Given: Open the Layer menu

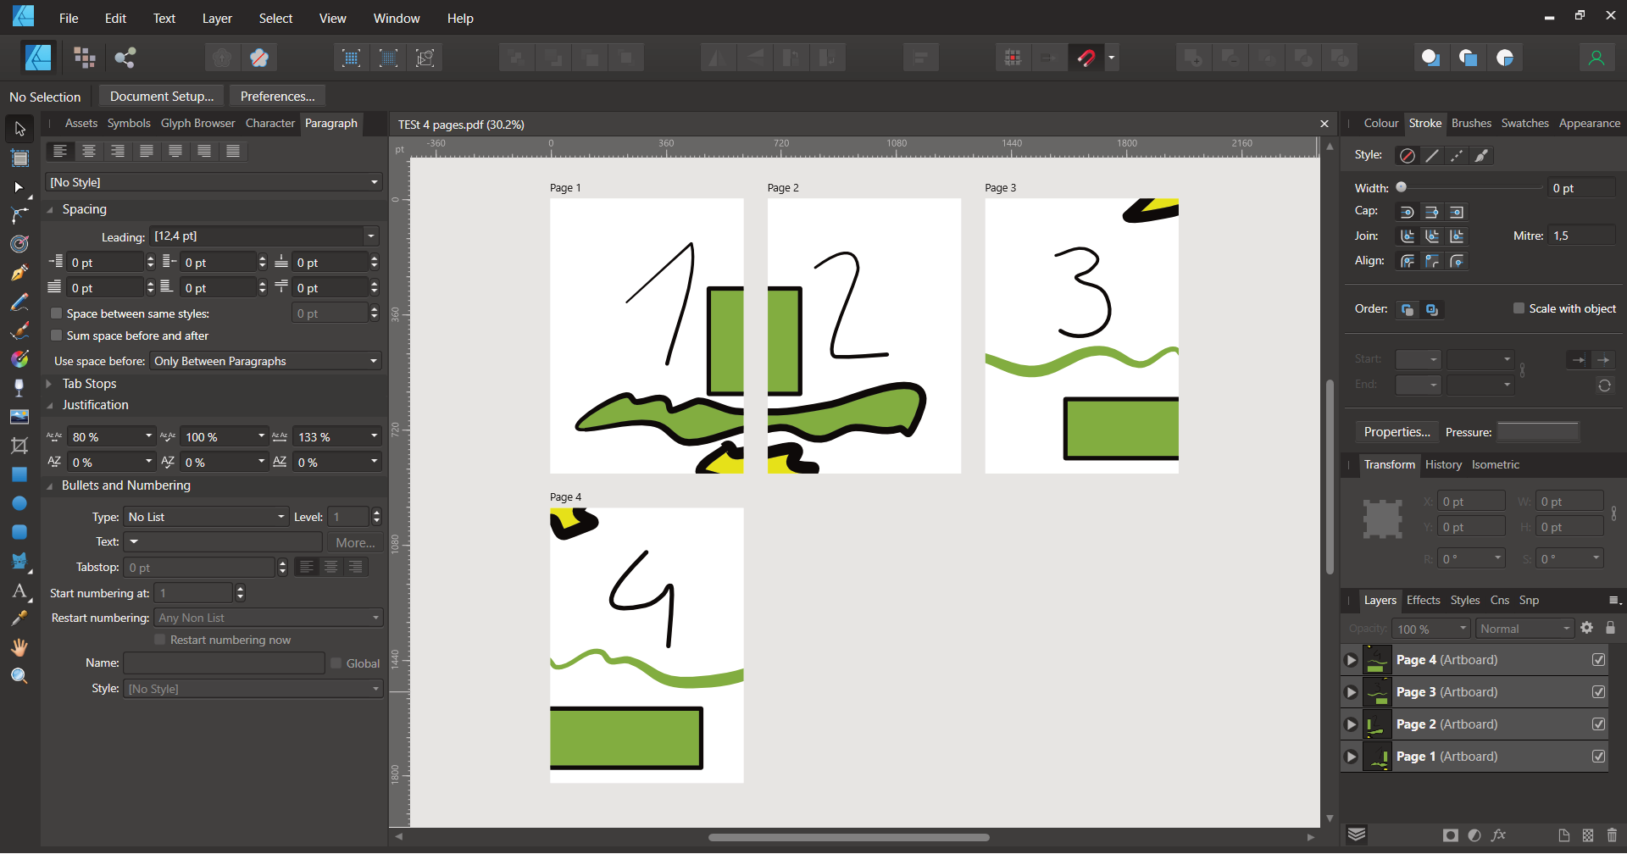Looking at the screenshot, I should tap(217, 18).
